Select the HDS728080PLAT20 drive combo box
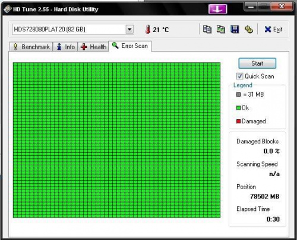 pyautogui.click(x=72, y=30)
